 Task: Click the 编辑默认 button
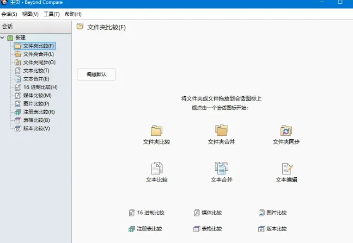pyautogui.click(x=96, y=74)
